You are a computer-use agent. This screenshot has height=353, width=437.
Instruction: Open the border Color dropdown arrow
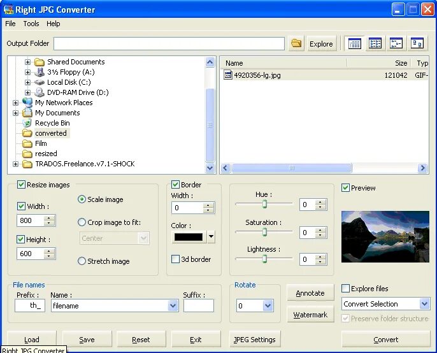pyautogui.click(x=211, y=237)
